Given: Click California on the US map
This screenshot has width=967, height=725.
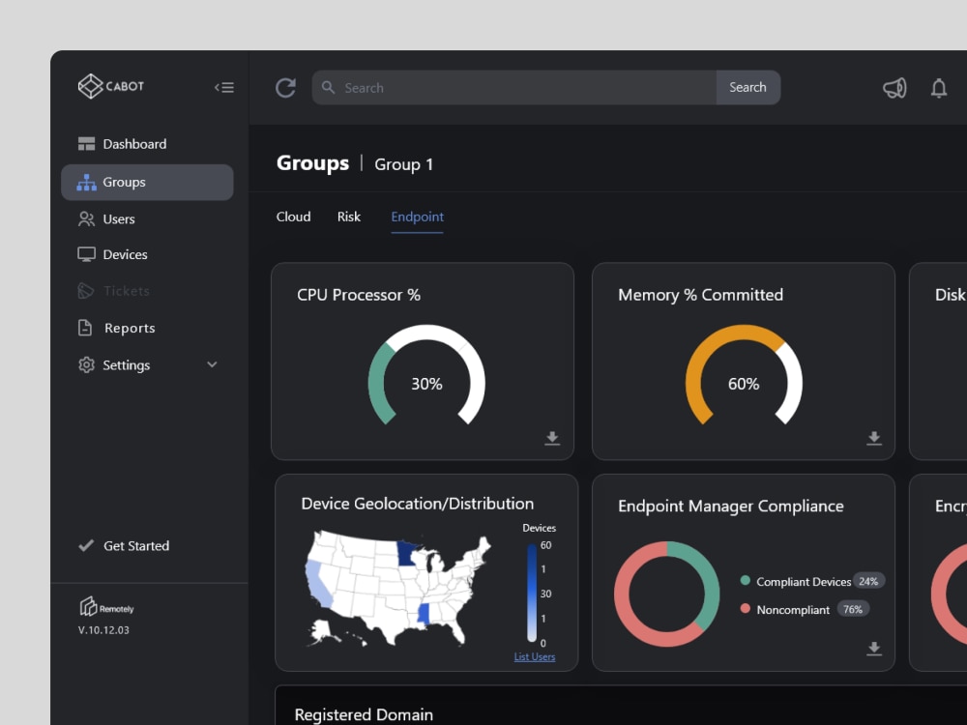Looking at the screenshot, I should 317,585.
